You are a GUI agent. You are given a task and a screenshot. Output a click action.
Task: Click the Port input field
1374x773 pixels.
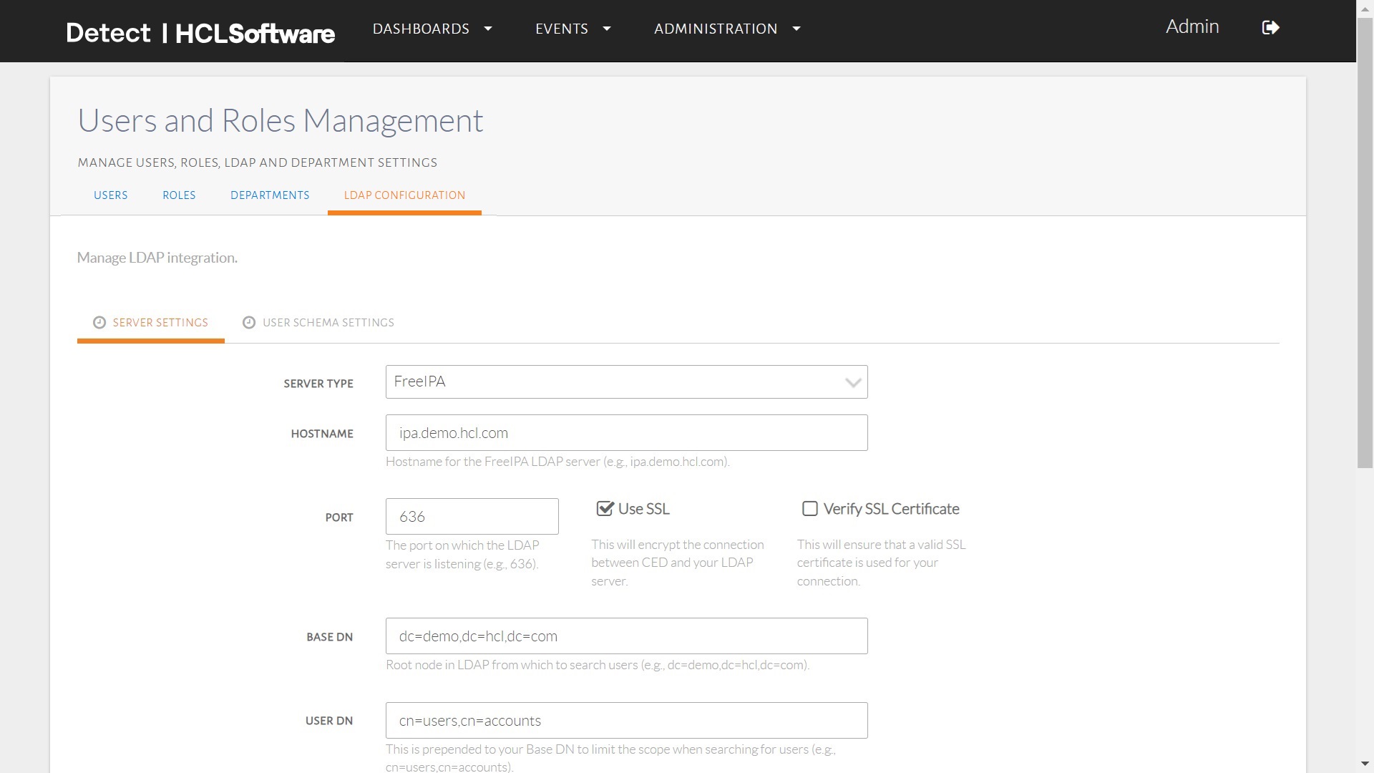pos(472,517)
